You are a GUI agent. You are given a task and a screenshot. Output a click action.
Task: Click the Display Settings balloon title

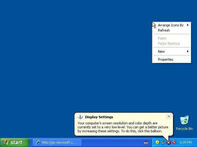99,117
